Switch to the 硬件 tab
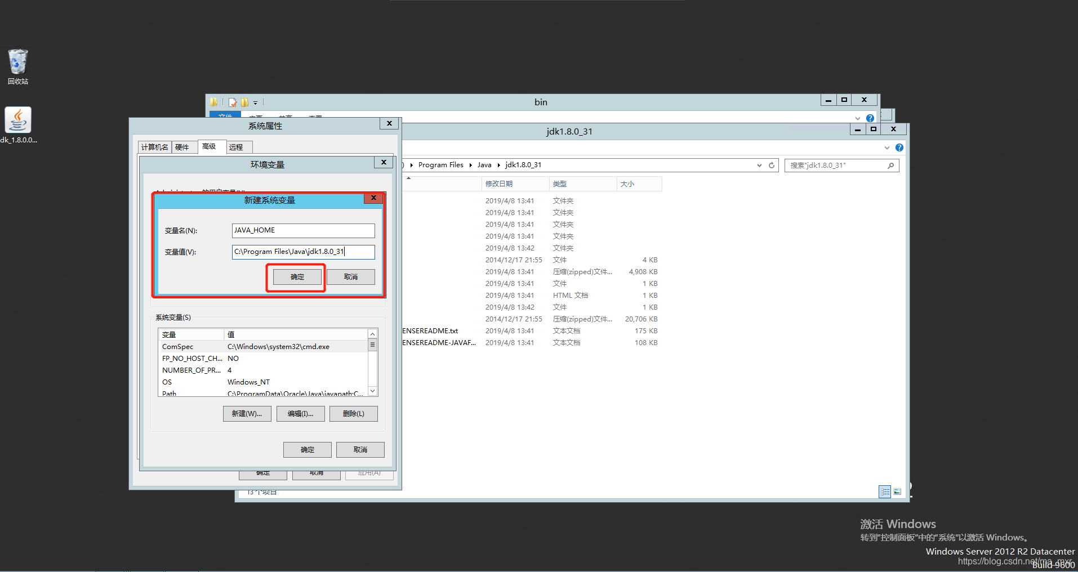The image size is (1078, 572). tap(184, 148)
